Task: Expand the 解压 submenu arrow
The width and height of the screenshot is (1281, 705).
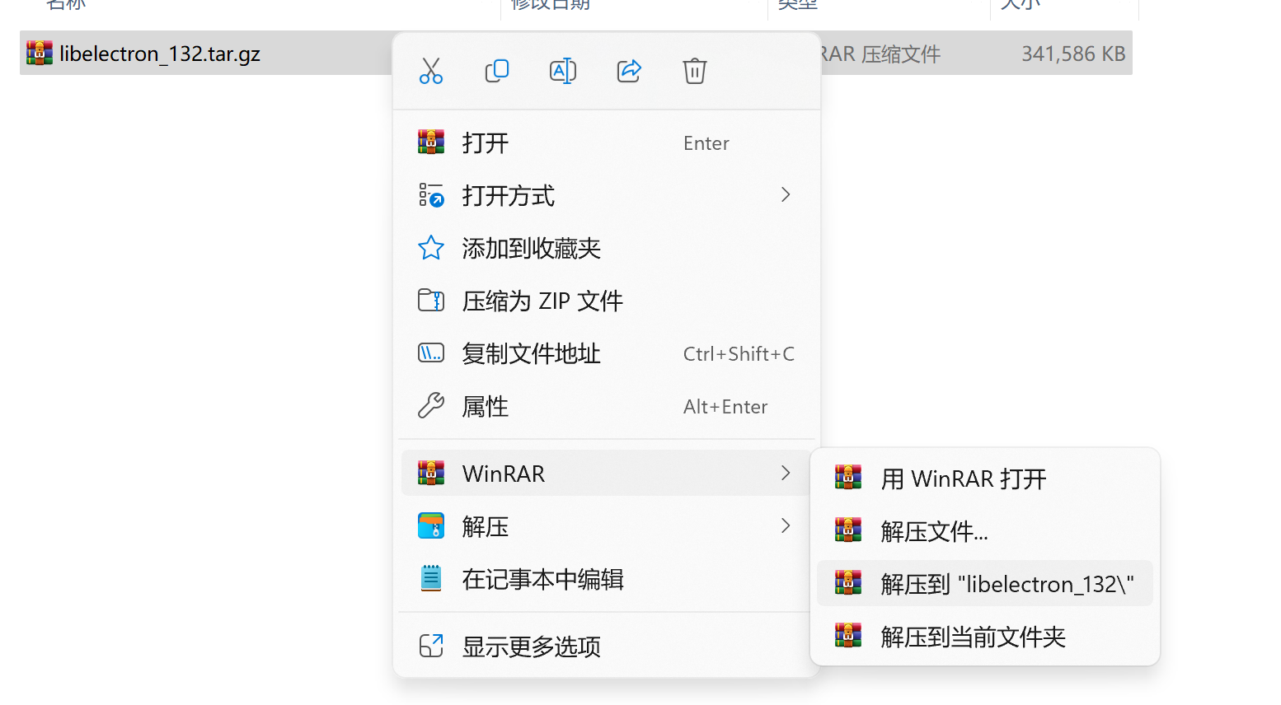Action: click(x=784, y=525)
